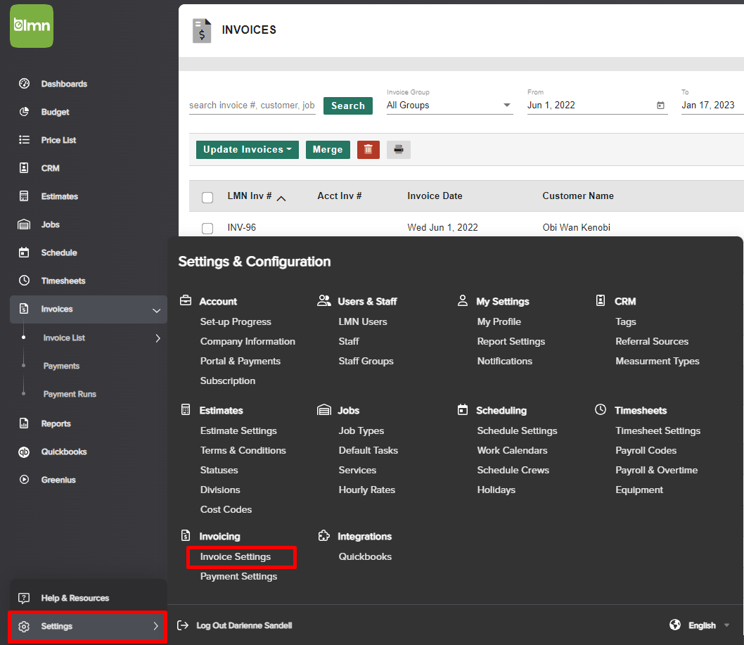Screen dimensions: 744x645
Task: Open Payments under Invoices
Action: 61,366
